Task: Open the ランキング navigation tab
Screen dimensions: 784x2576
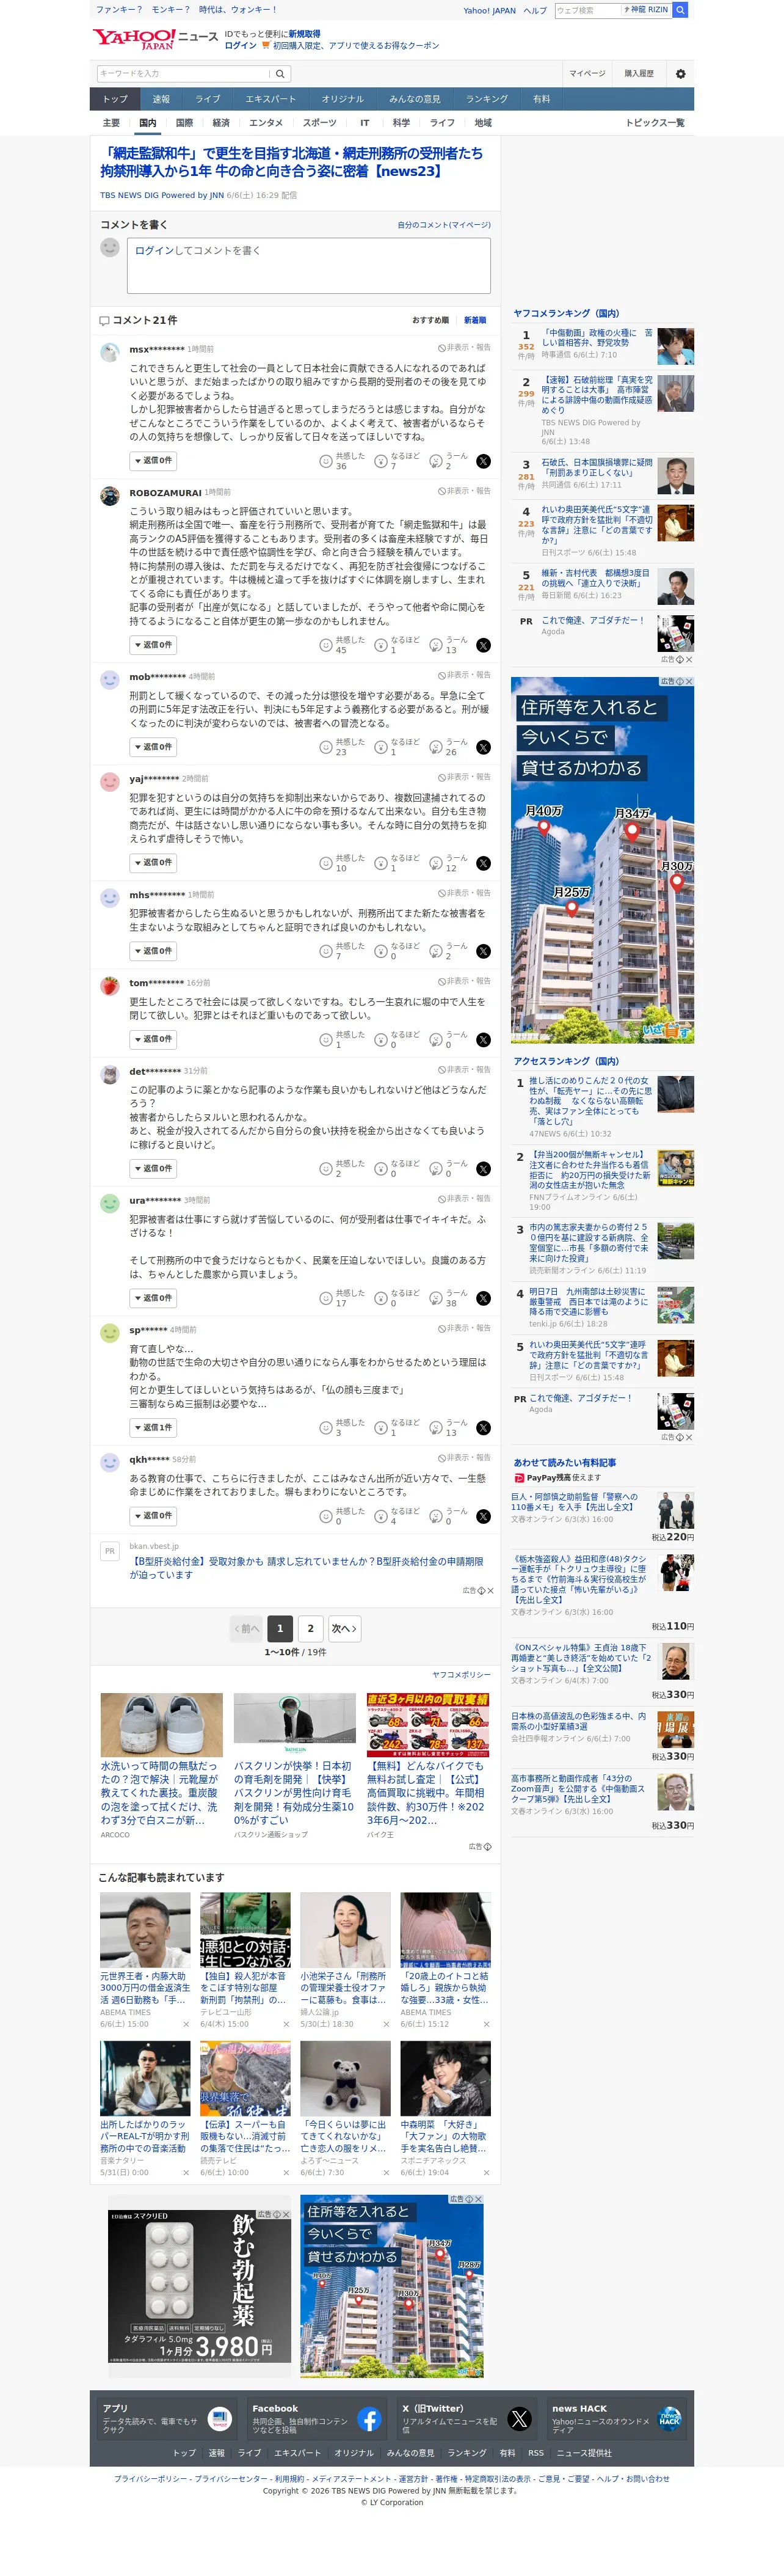Action: point(487,99)
